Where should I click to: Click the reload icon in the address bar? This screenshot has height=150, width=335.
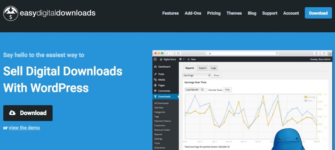pyautogui.click(x=277, y=53)
